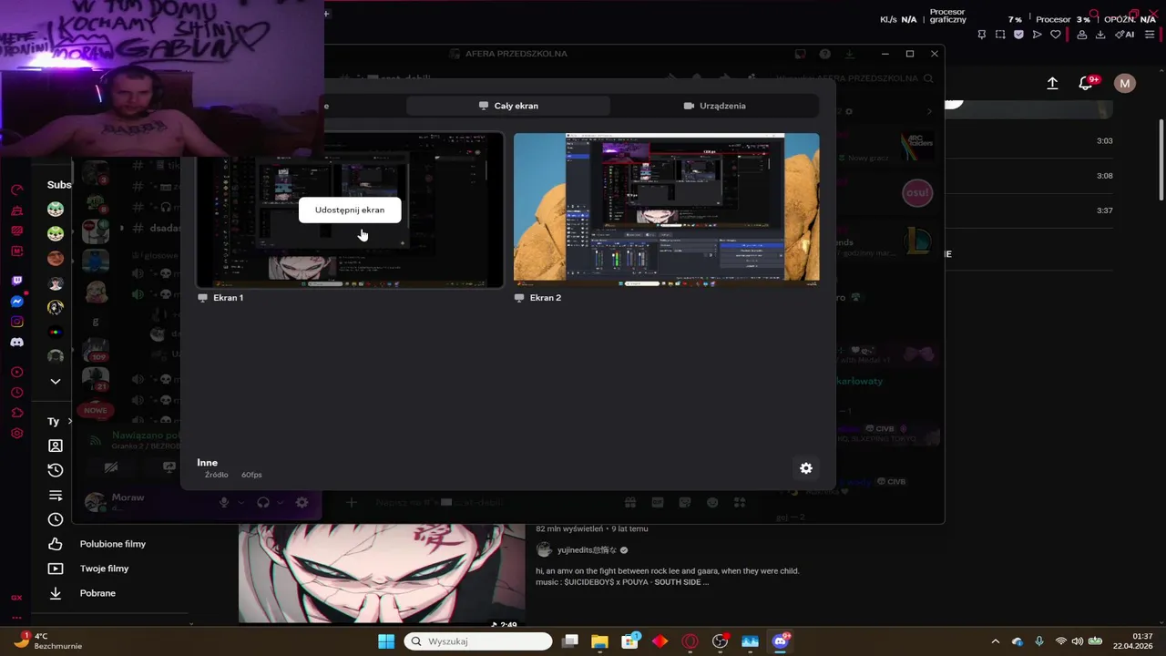The height and width of the screenshot is (656, 1166).
Task: Click the YouTube history icon
Action: tap(56, 470)
